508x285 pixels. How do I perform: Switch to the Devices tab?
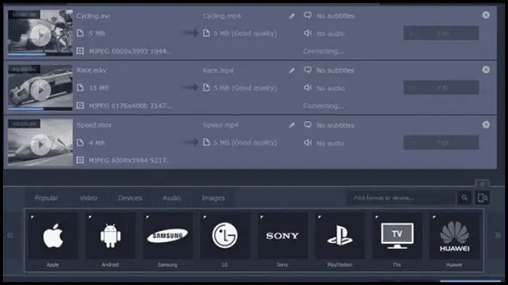(130, 198)
